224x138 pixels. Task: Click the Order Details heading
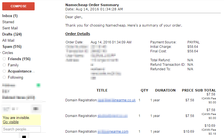(78, 34)
